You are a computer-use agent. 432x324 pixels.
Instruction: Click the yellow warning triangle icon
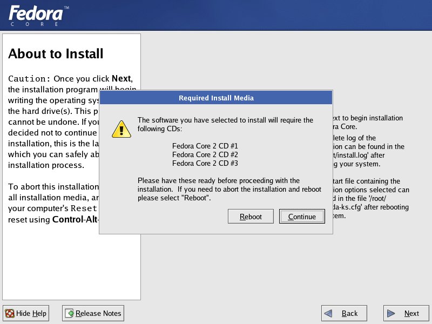(122, 130)
